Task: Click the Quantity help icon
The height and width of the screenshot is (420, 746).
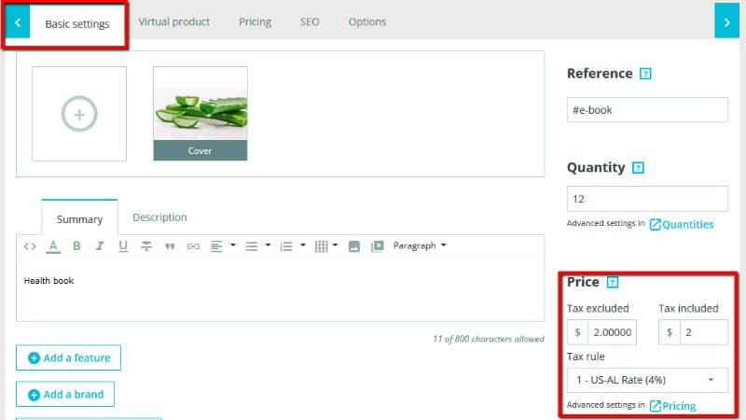Action: click(638, 168)
